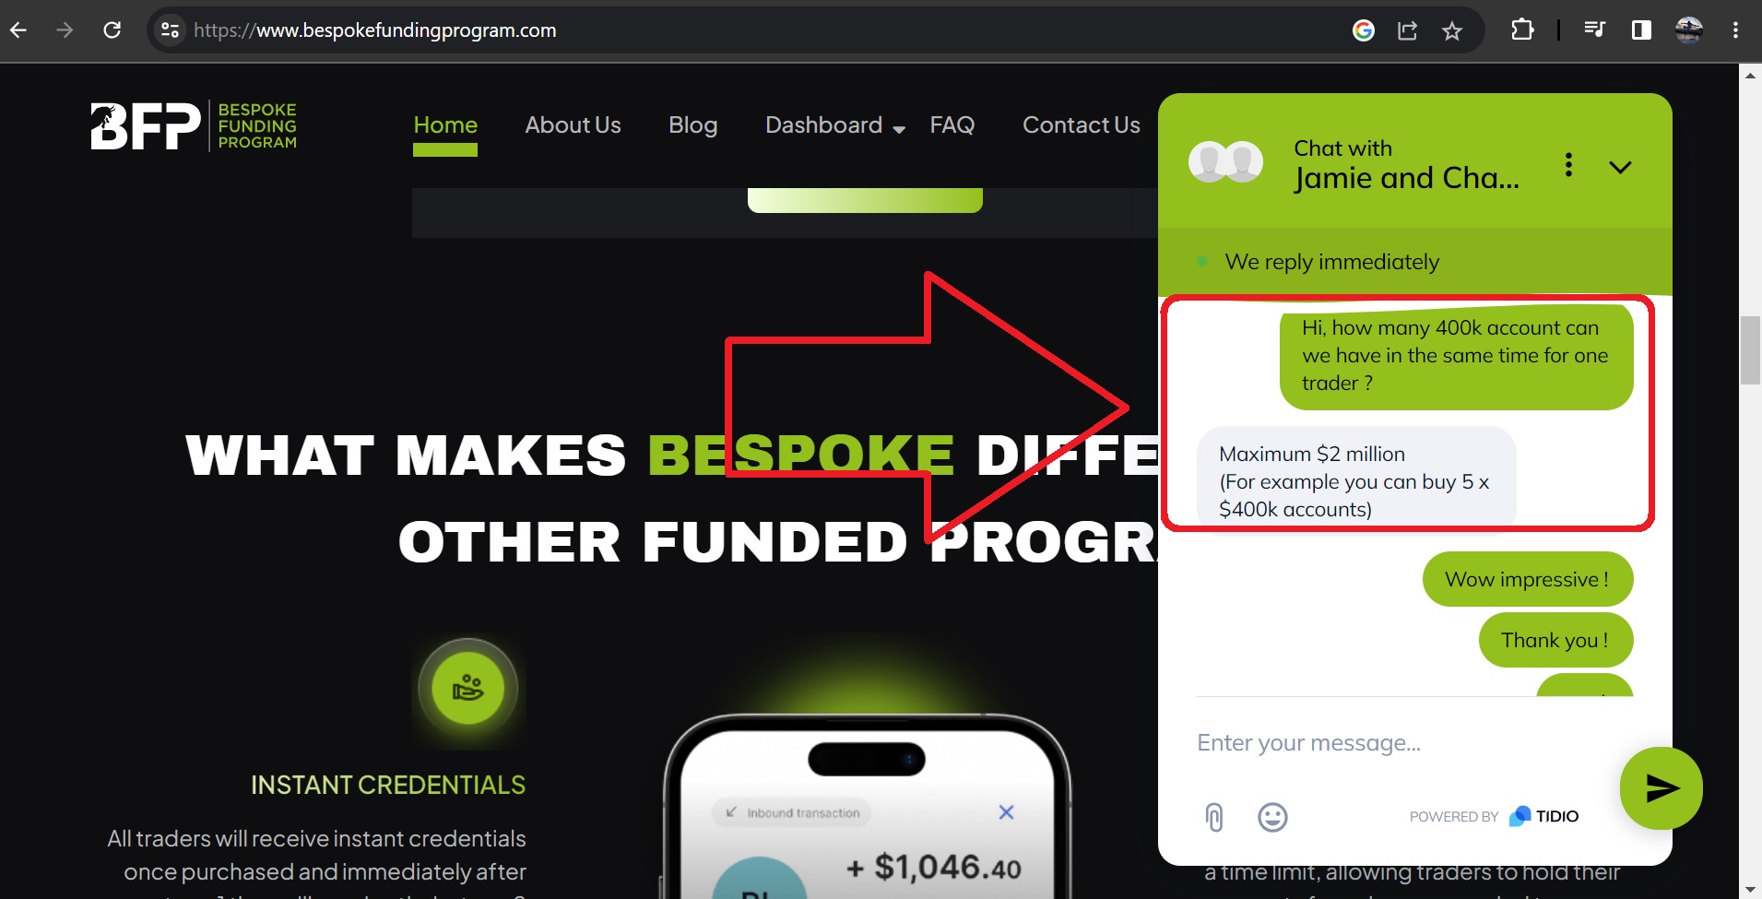This screenshot has height=899, width=1762.
Task: Go to the About Us page
Action: [x=573, y=125]
